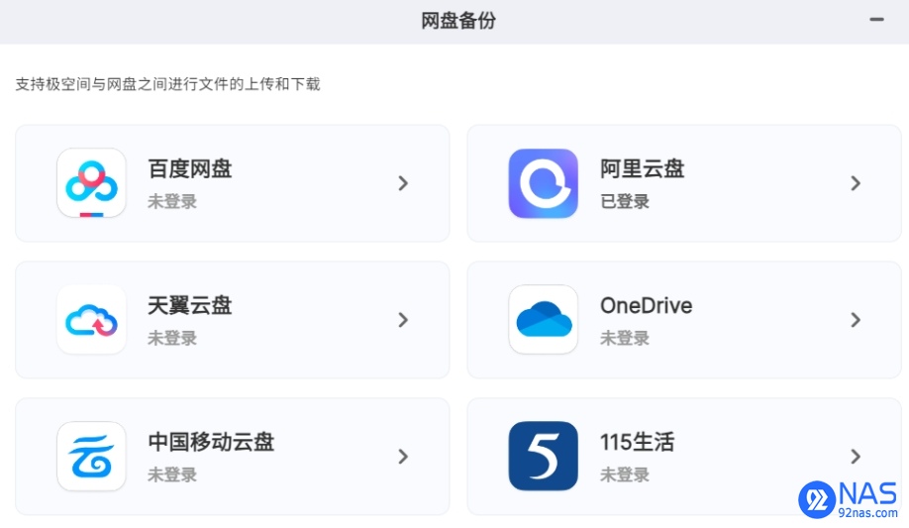Viewport: 909px width, 528px height.
Task: Click the 阿里云盘 已登录 status
Action: point(625,201)
